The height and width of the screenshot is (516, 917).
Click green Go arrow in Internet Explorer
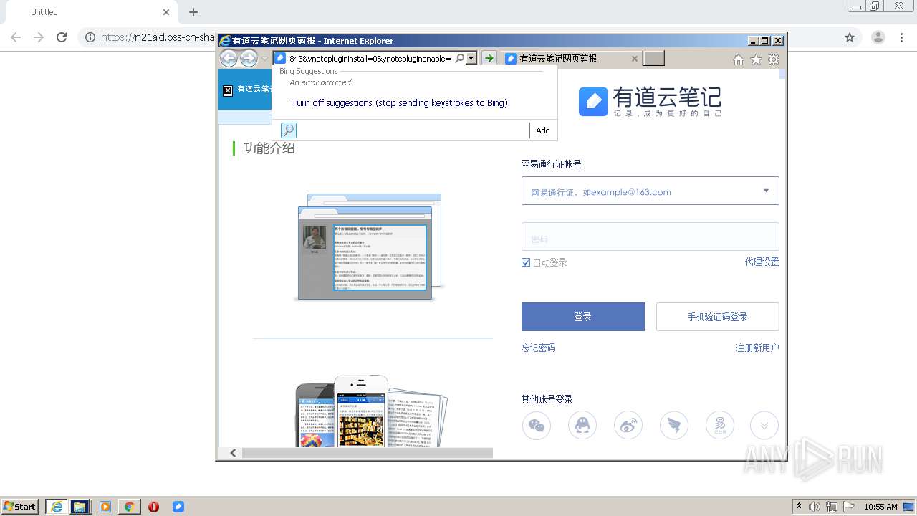tap(489, 58)
